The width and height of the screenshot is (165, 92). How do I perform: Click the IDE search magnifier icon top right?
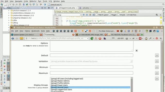click(x=163, y=4)
